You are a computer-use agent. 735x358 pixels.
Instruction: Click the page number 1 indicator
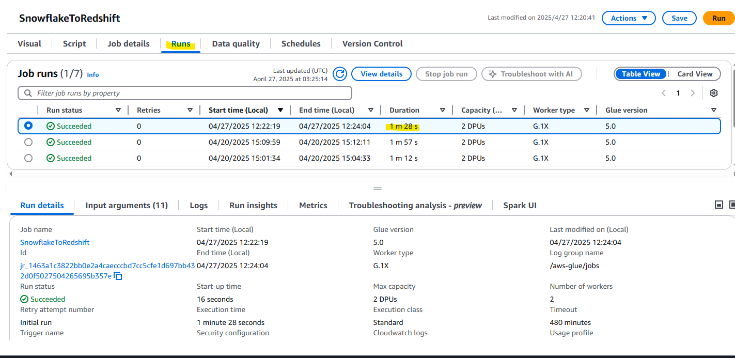coord(678,93)
